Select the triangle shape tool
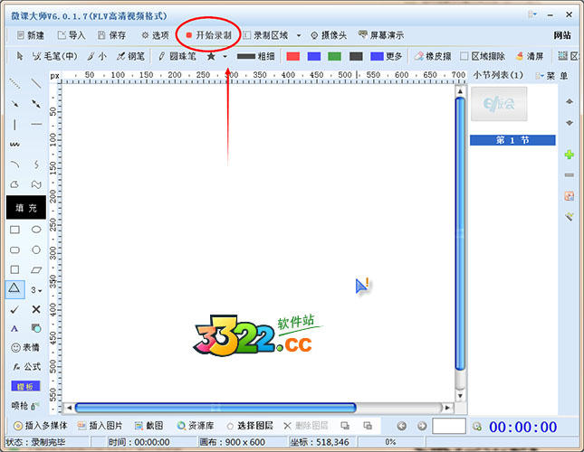Image resolution: width=584 pixels, height=452 pixels. [x=14, y=289]
